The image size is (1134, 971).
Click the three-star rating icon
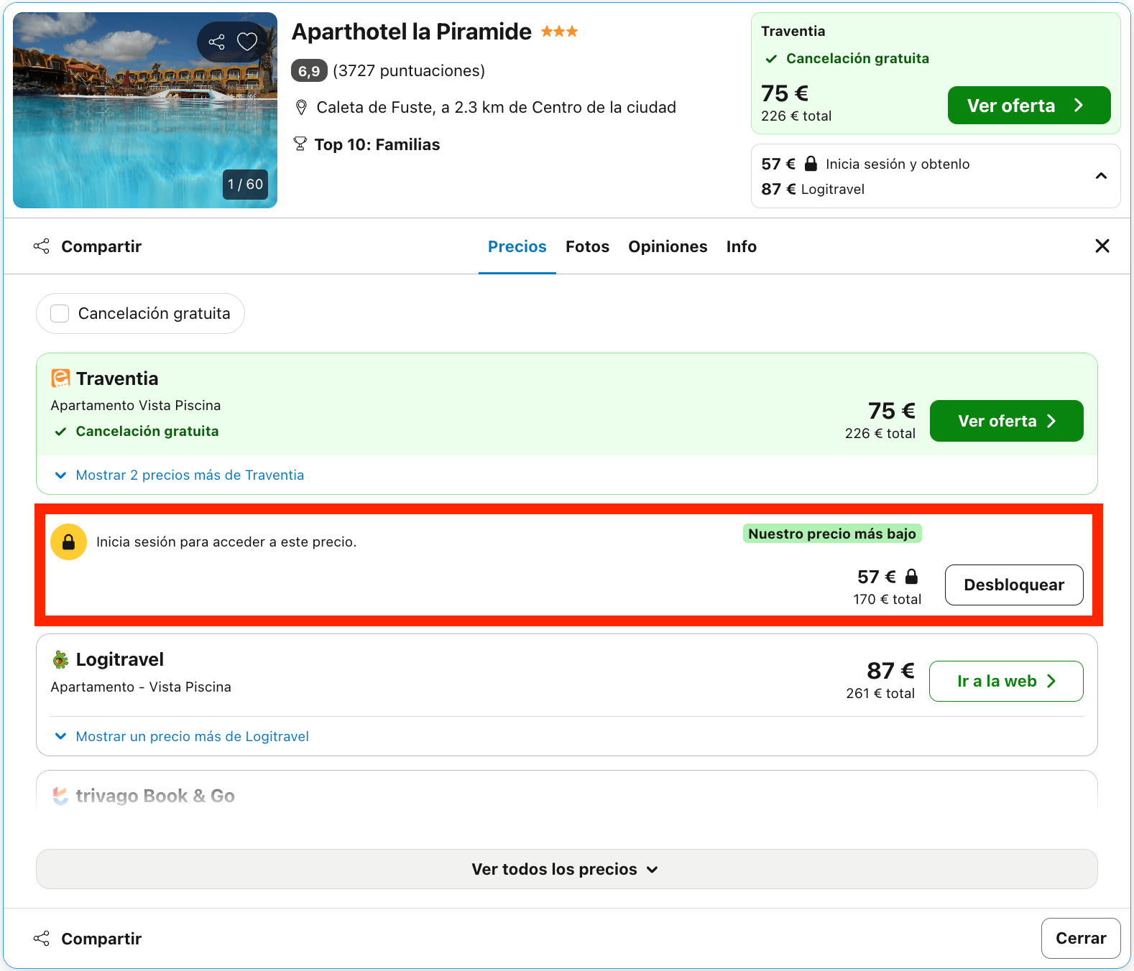(x=559, y=32)
